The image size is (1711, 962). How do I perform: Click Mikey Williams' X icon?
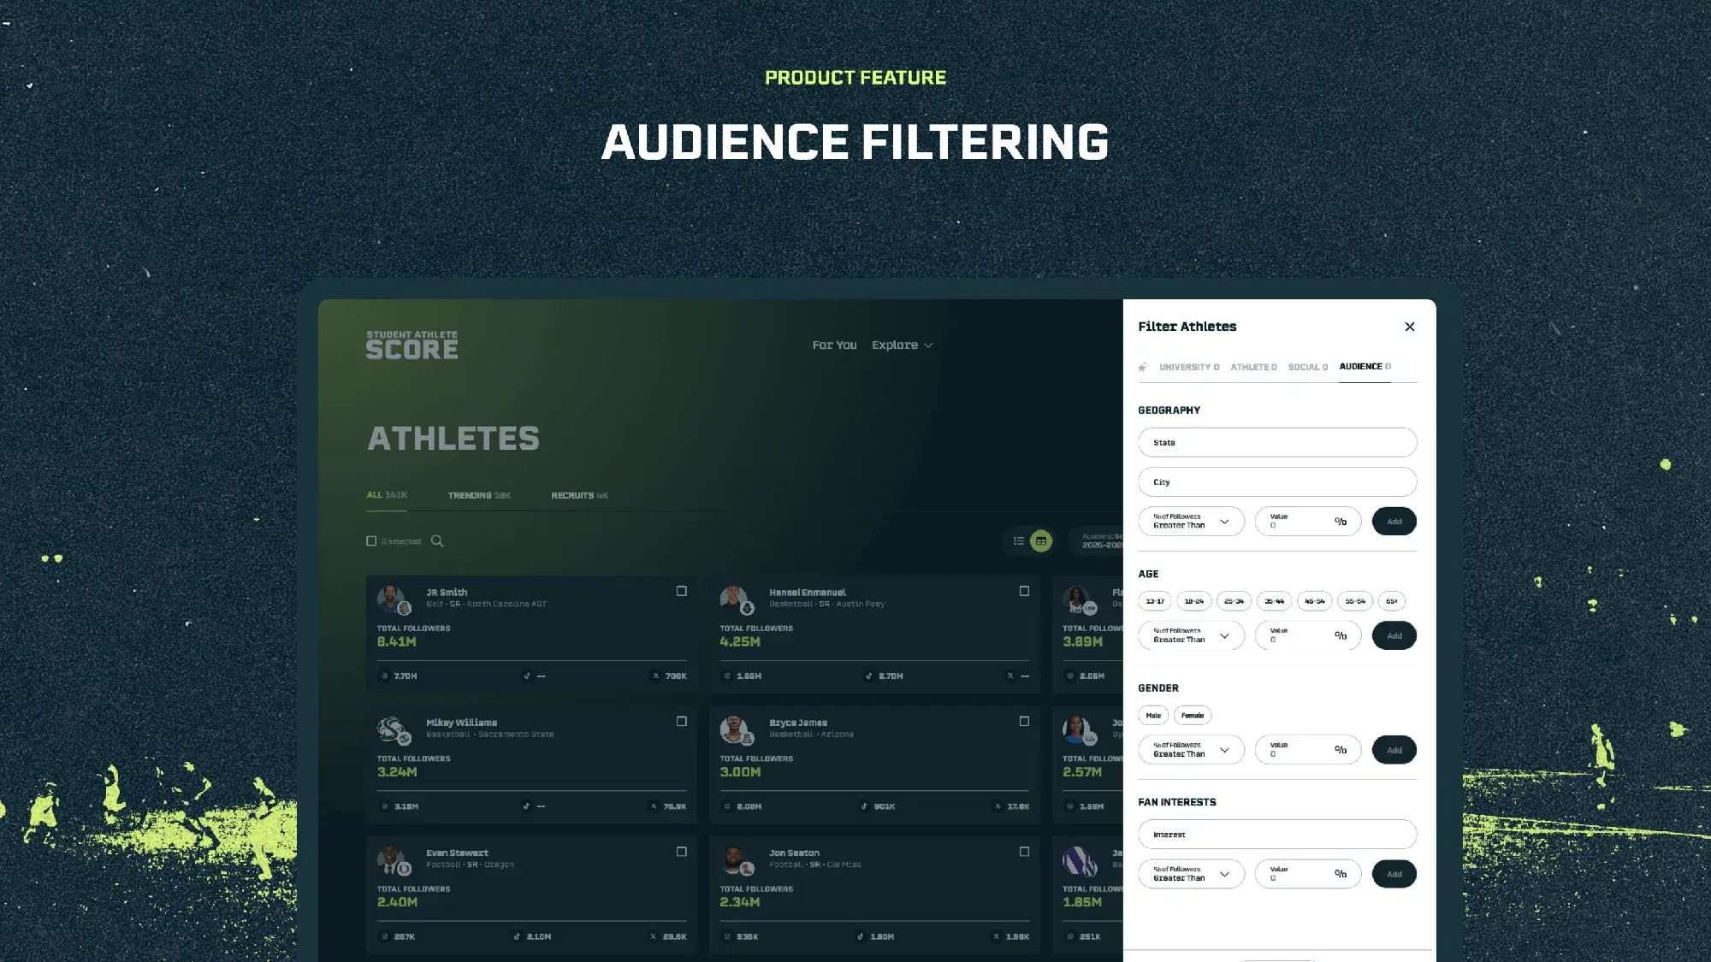(x=654, y=806)
